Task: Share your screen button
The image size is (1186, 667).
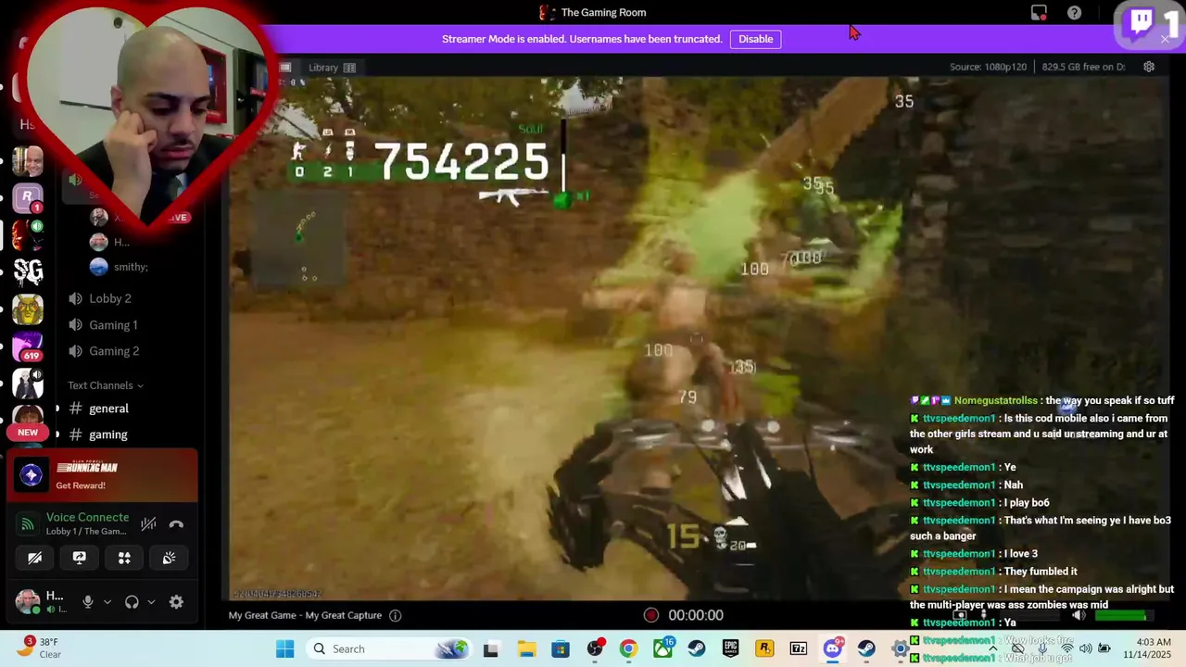Action: tap(79, 558)
